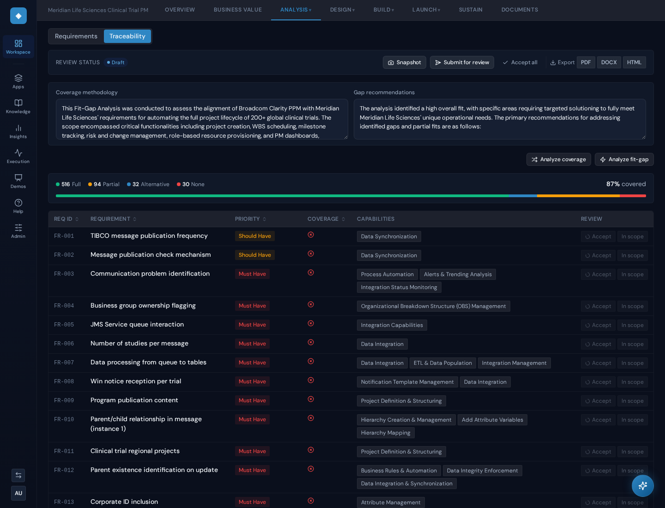Click the red None segment of coverage bar
The width and height of the screenshot is (665, 508).
point(633,196)
